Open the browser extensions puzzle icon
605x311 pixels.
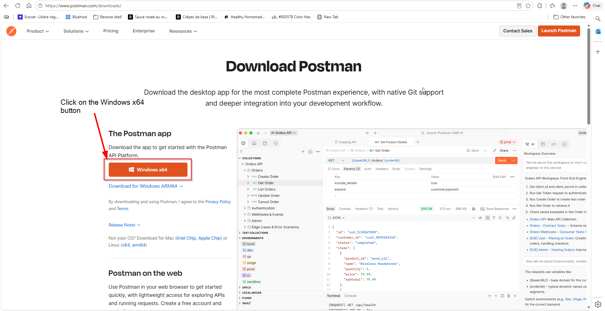pyautogui.click(x=540, y=6)
